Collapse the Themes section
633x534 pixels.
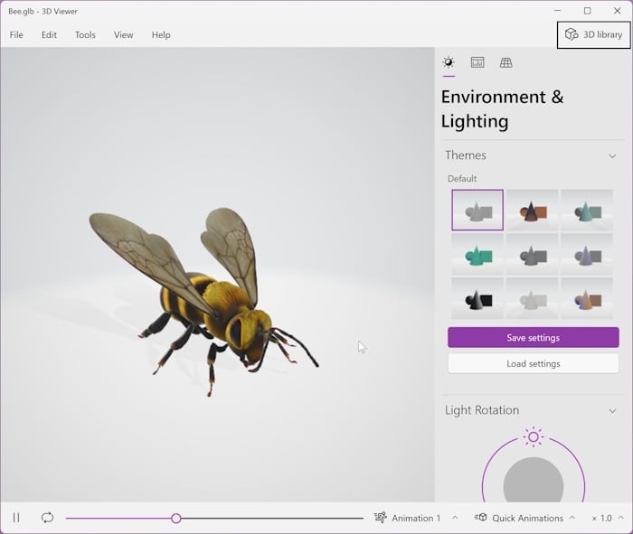tap(612, 155)
